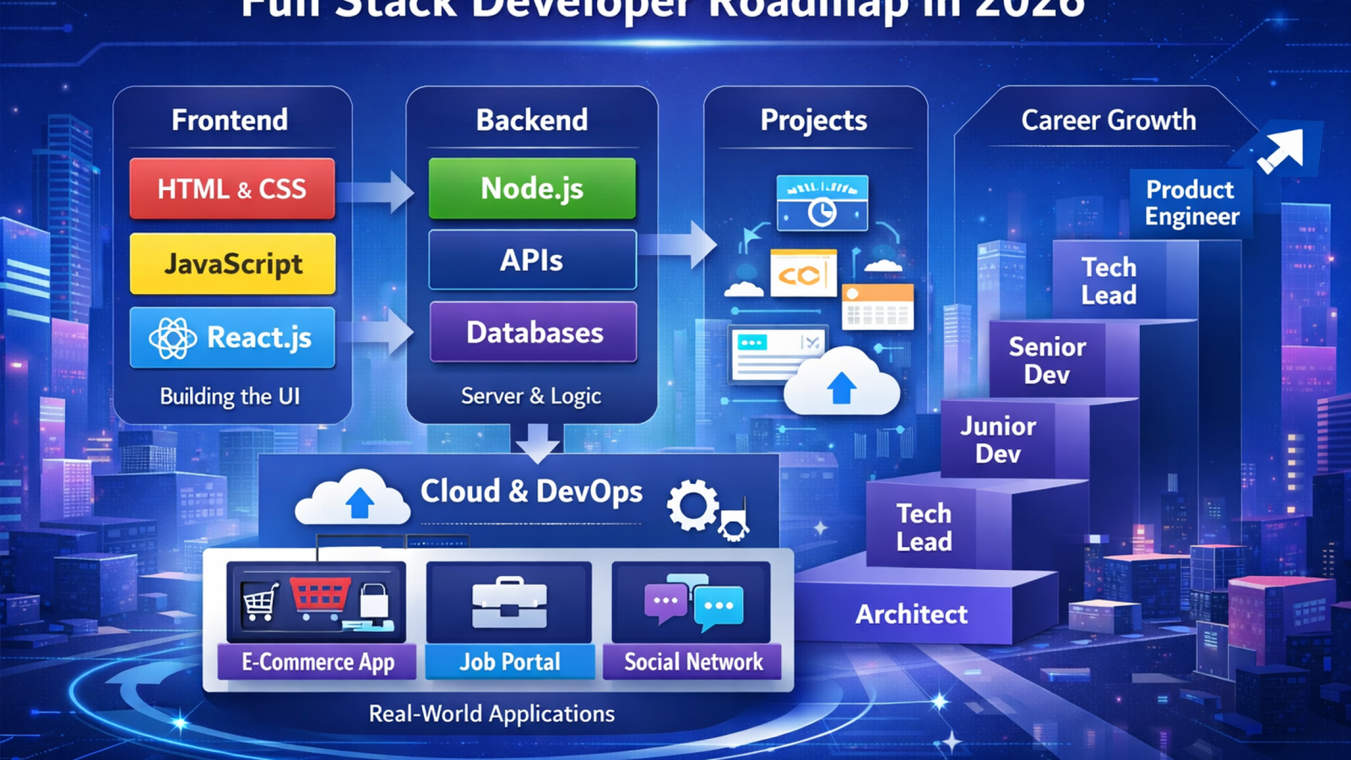Screen dimensions: 1351x760
Task: Select the briefcase icon for Job Portal
Action: 507,601
